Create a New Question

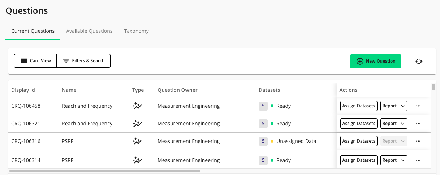(x=375, y=61)
